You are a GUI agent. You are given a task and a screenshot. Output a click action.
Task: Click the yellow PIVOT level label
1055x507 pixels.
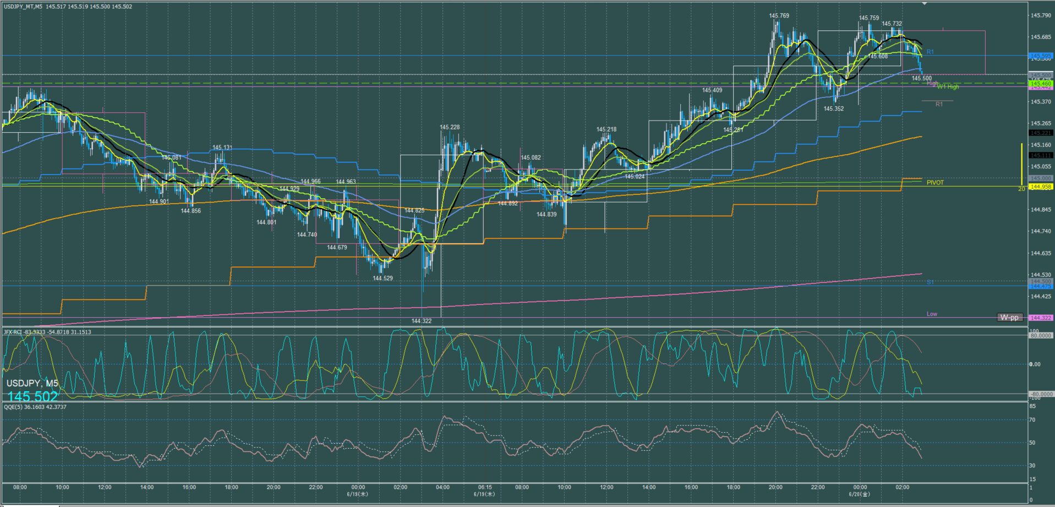[x=935, y=183]
